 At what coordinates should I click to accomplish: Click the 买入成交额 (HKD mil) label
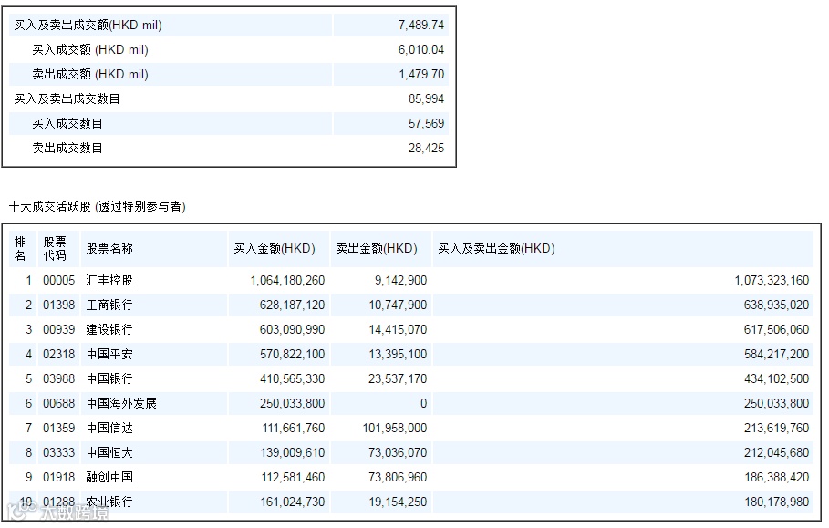click(90, 49)
